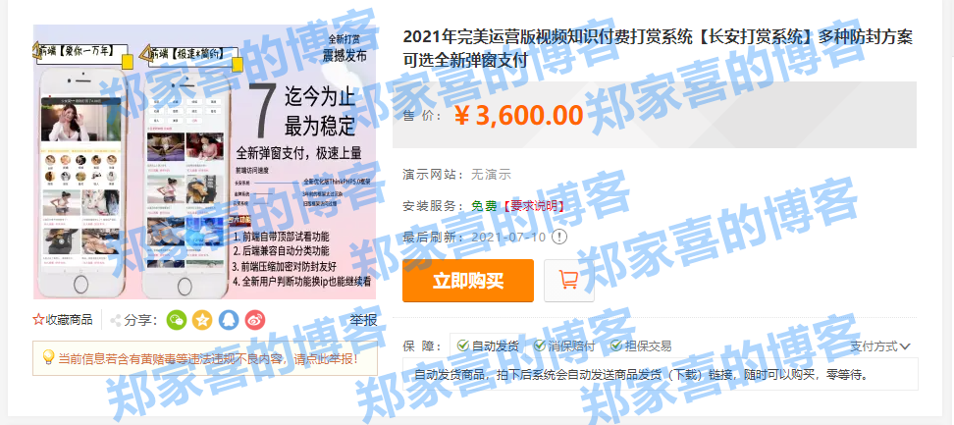Viewport: 954px width, 425px height.
Task: Open the 要求说明 link
Action: click(533, 205)
